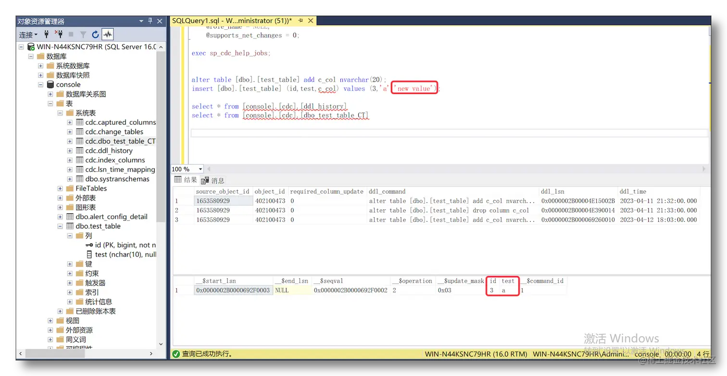The height and width of the screenshot is (376, 727).
Task: Open the 100 % zoom dropdown
Action: 188,169
